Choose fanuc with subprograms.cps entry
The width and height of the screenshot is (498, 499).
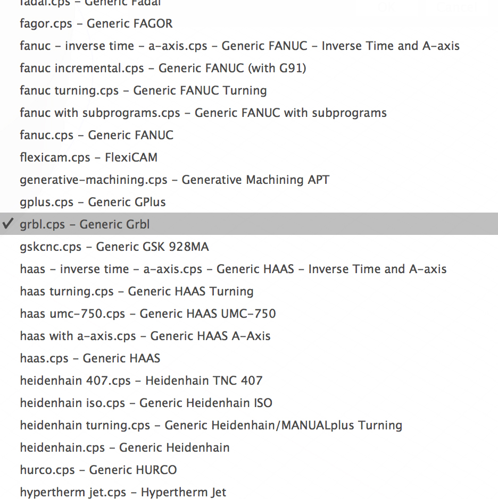coord(203,113)
